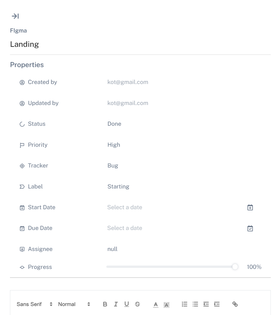The image size is (280, 315).
Task: Toggle bold formatting
Action: pos(105,304)
